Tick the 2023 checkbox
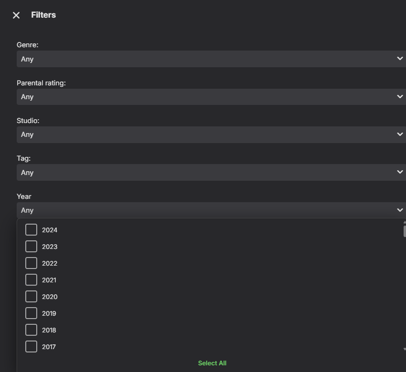406x372 pixels. point(31,247)
